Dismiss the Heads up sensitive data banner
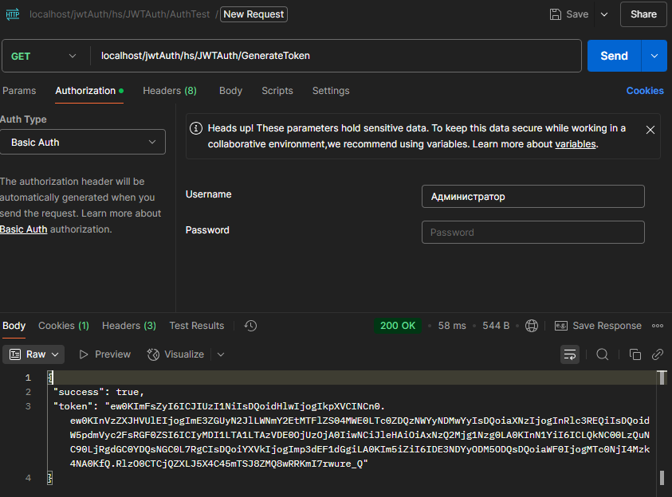 tap(650, 129)
